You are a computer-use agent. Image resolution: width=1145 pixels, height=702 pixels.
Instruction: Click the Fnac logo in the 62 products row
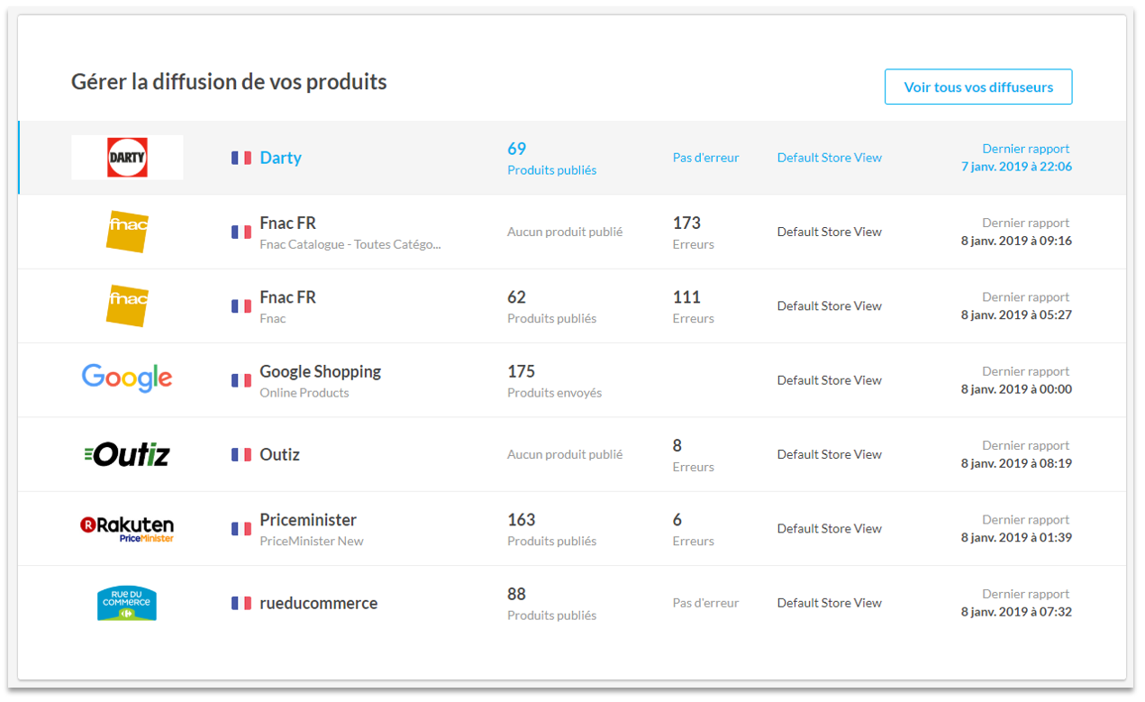point(127,305)
